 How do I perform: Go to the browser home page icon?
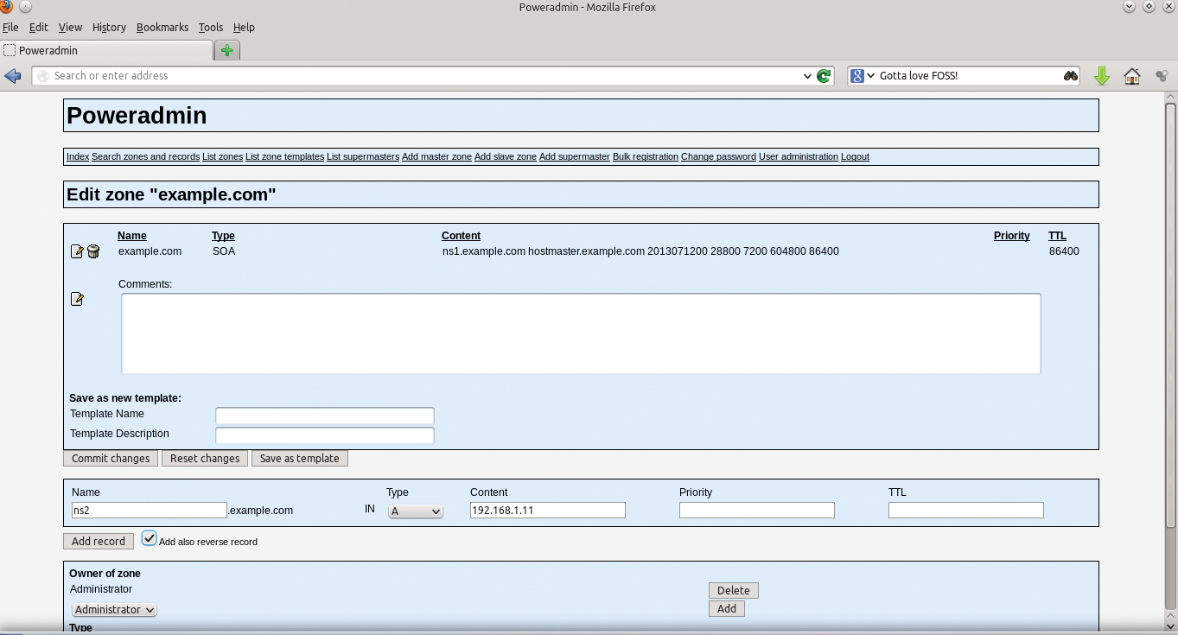(1131, 76)
